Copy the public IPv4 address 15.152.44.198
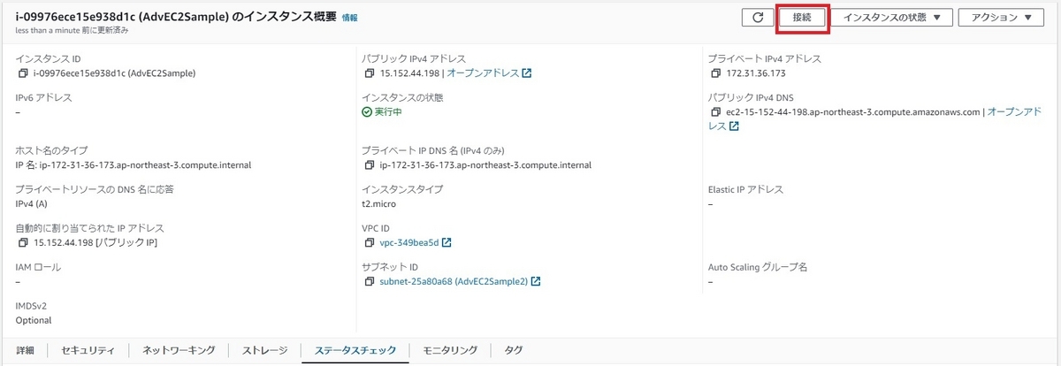1061x366 pixels. (369, 73)
